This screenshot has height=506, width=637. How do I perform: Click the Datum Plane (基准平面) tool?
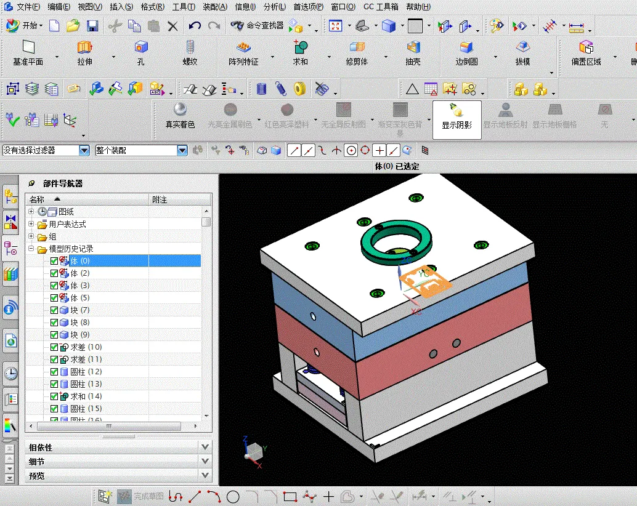point(28,53)
